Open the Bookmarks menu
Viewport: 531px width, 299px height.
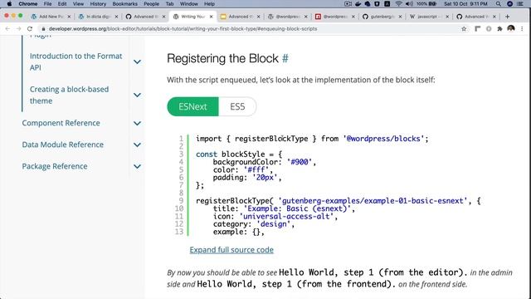(125, 3)
